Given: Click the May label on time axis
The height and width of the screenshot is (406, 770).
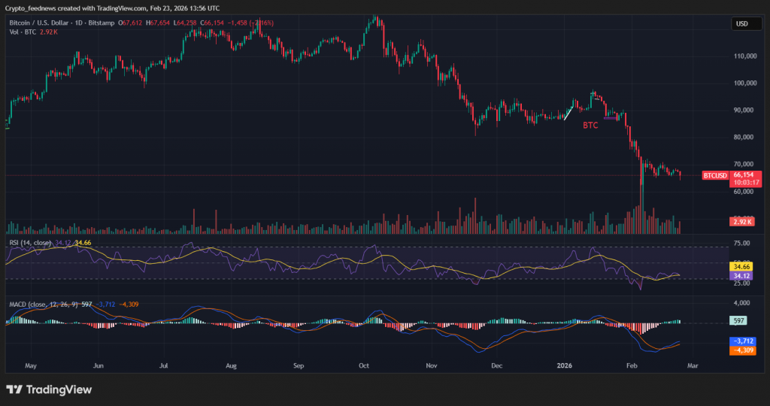Looking at the screenshot, I should tap(30, 365).
